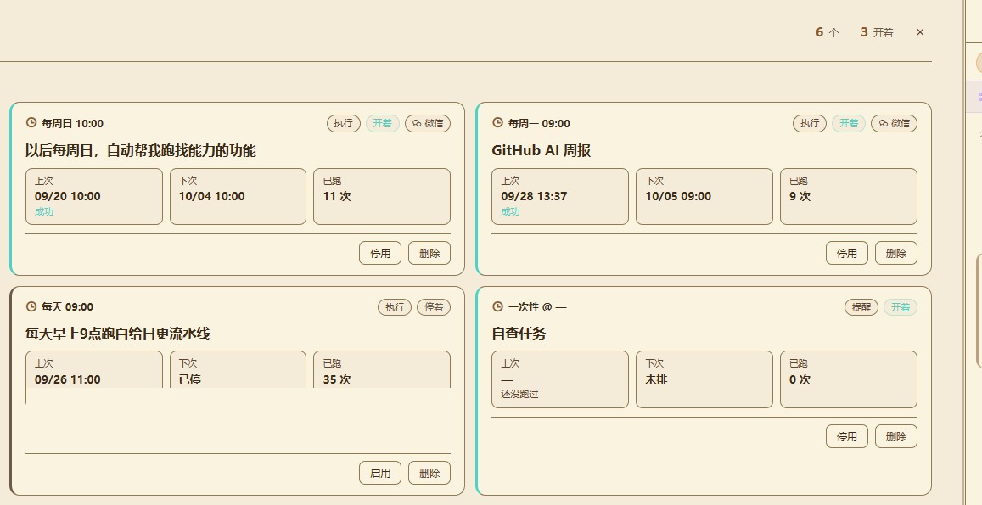Click the GitHub AI 周报 title
This screenshot has width=982, height=505.
tap(542, 151)
